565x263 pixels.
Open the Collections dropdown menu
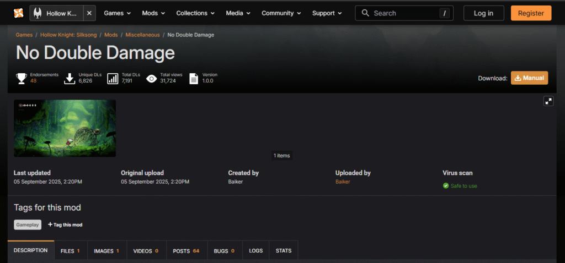(195, 13)
